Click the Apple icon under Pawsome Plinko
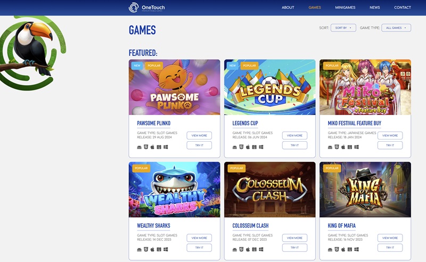 152,147
